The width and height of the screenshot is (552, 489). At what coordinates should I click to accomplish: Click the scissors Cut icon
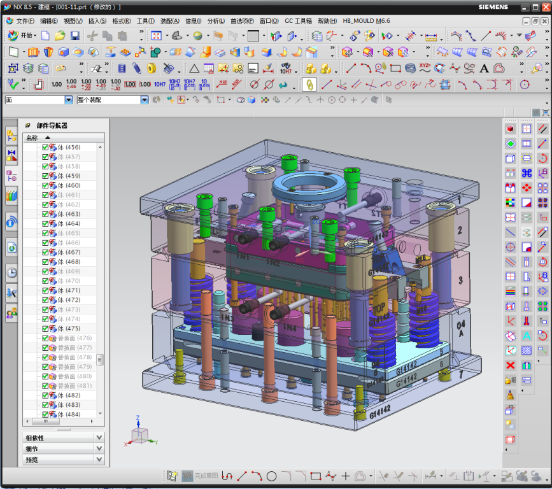point(92,36)
